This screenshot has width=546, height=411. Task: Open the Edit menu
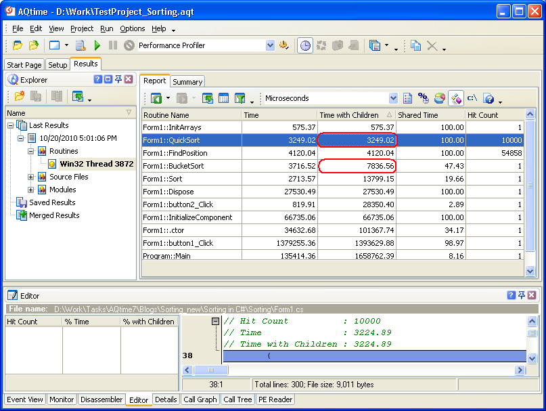[x=36, y=28]
